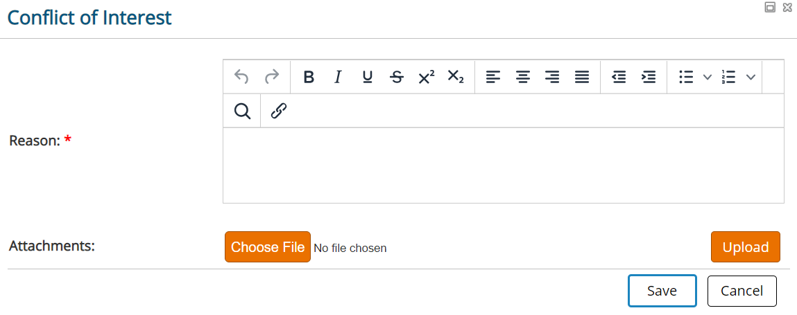Toggle underline formatting

(368, 77)
